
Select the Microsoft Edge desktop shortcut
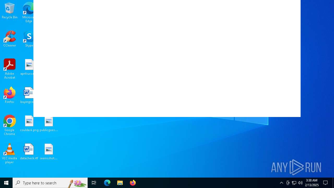(x=28, y=12)
